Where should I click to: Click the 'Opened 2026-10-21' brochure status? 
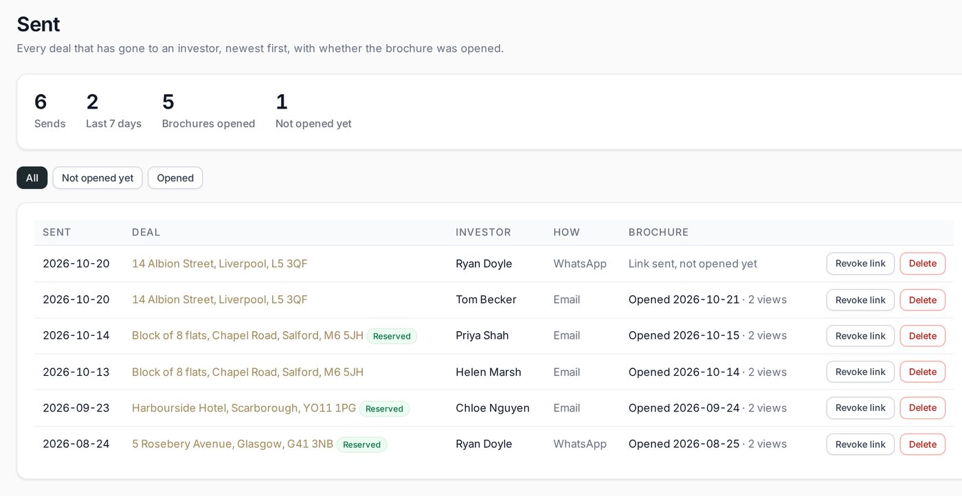[684, 300]
